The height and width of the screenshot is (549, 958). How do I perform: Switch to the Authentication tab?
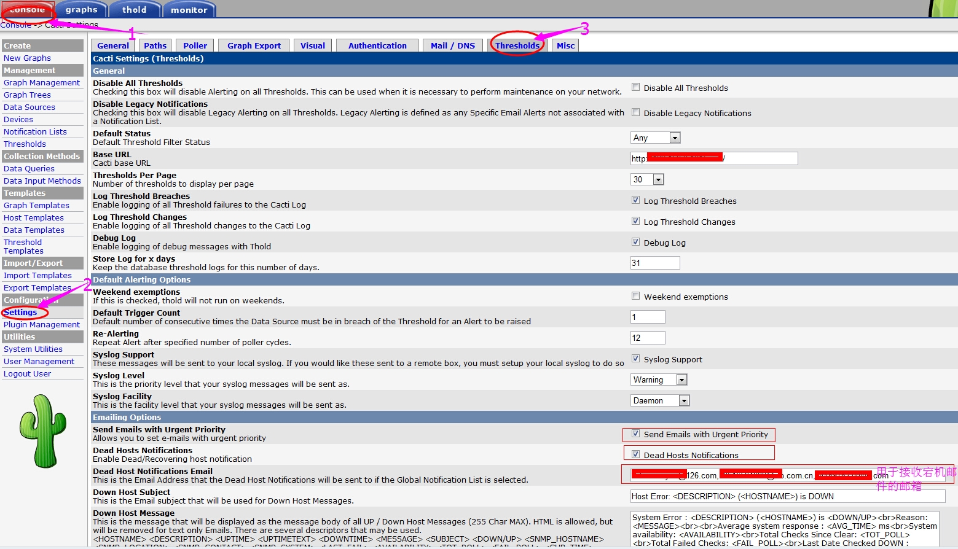pyautogui.click(x=377, y=45)
